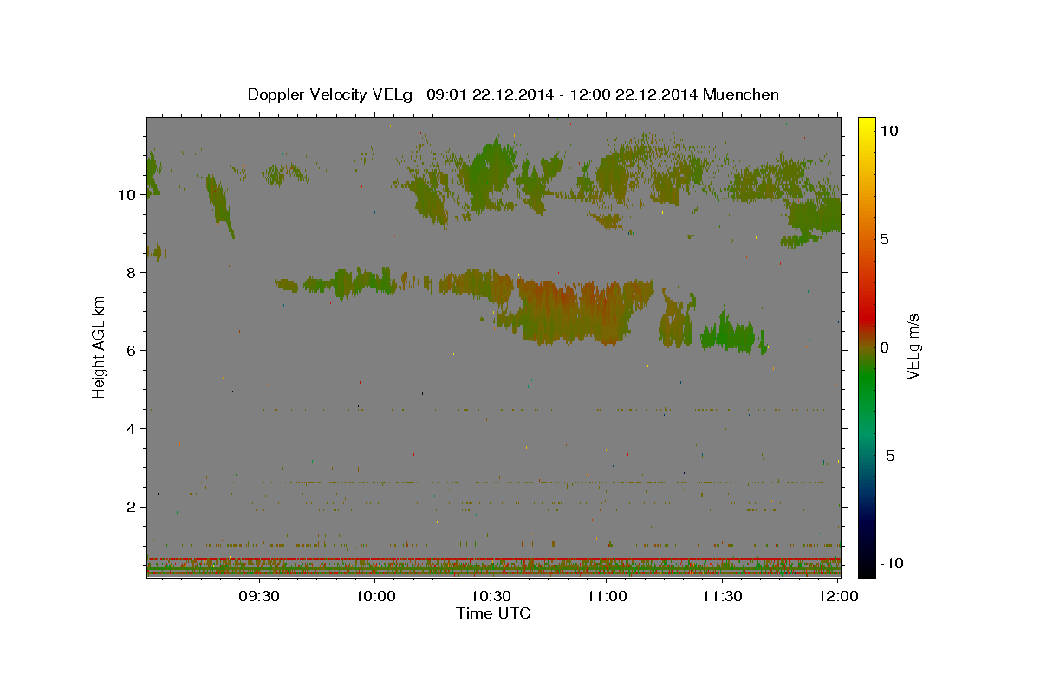Click the colorbar value 5 label
Viewport: 1040px width, 693px height.
[x=884, y=239]
